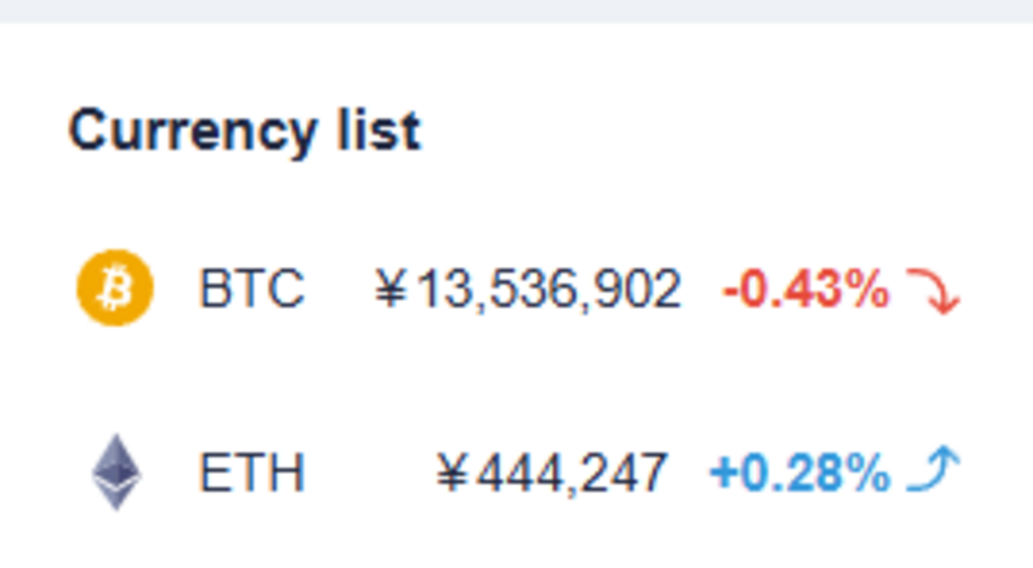This screenshot has height=568, width=1033.
Task: Click the Ethereum diamond logo icon
Action: (x=117, y=472)
